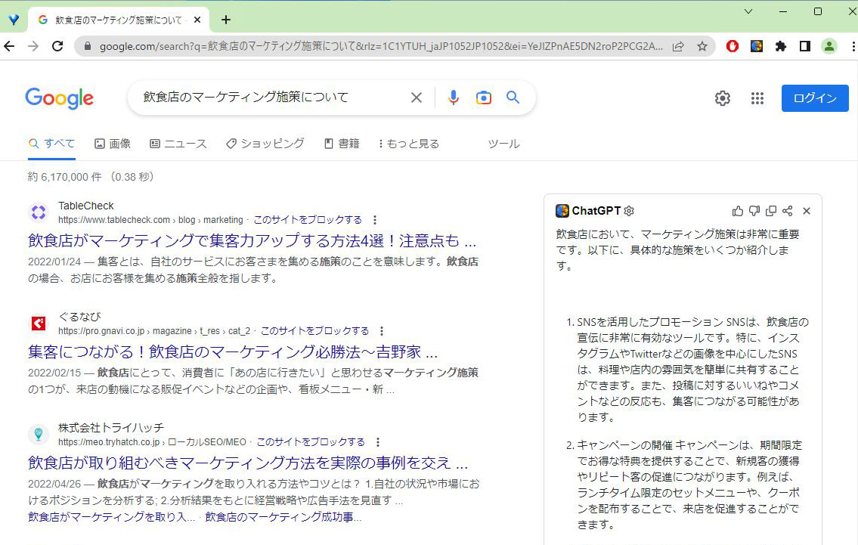Open the Google apps grid
Viewport: 858px width, 545px height.
pos(757,98)
